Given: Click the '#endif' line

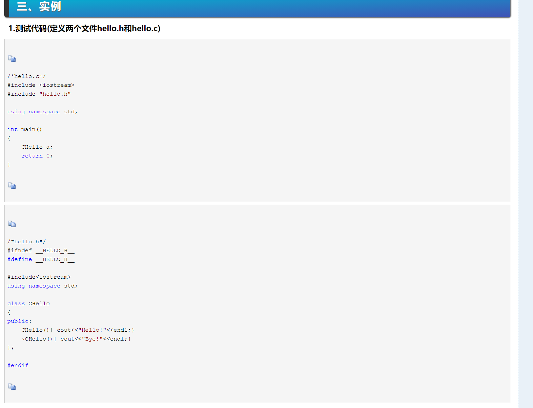Looking at the screenshot, I should pyautogui.click(x=18, y=365).
